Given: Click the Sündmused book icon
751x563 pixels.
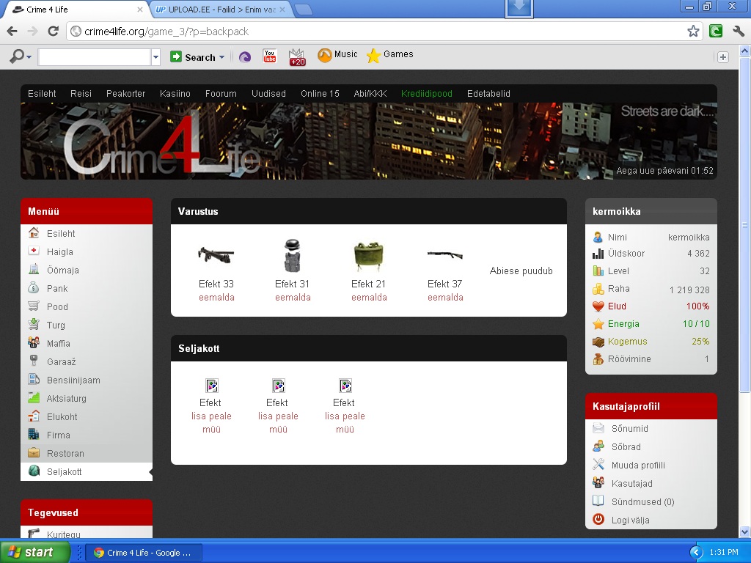Looking at the screenshot, I should click(x=598, y=501).
